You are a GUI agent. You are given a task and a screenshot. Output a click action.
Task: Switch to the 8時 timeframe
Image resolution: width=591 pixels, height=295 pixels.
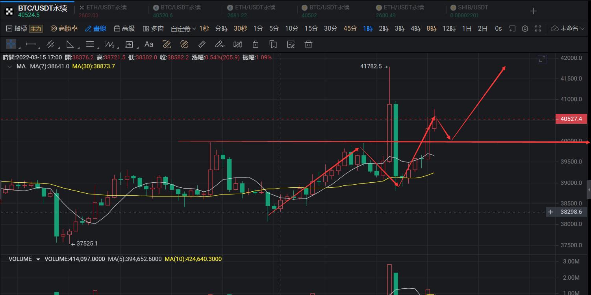[x=432, y=28]
